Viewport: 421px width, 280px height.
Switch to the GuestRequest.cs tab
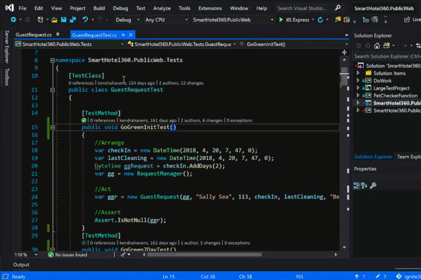[33, 35]
